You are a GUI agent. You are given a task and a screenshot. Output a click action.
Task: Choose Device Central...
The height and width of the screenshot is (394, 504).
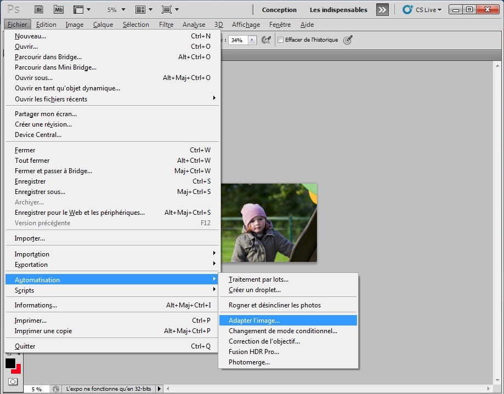(x=112, y=135)
